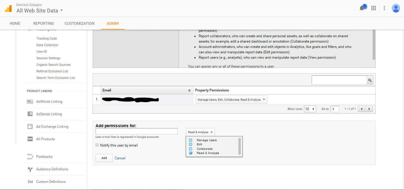Check the Manage Users permission
Screen dimensions: 404x190
tap(191, 140)
